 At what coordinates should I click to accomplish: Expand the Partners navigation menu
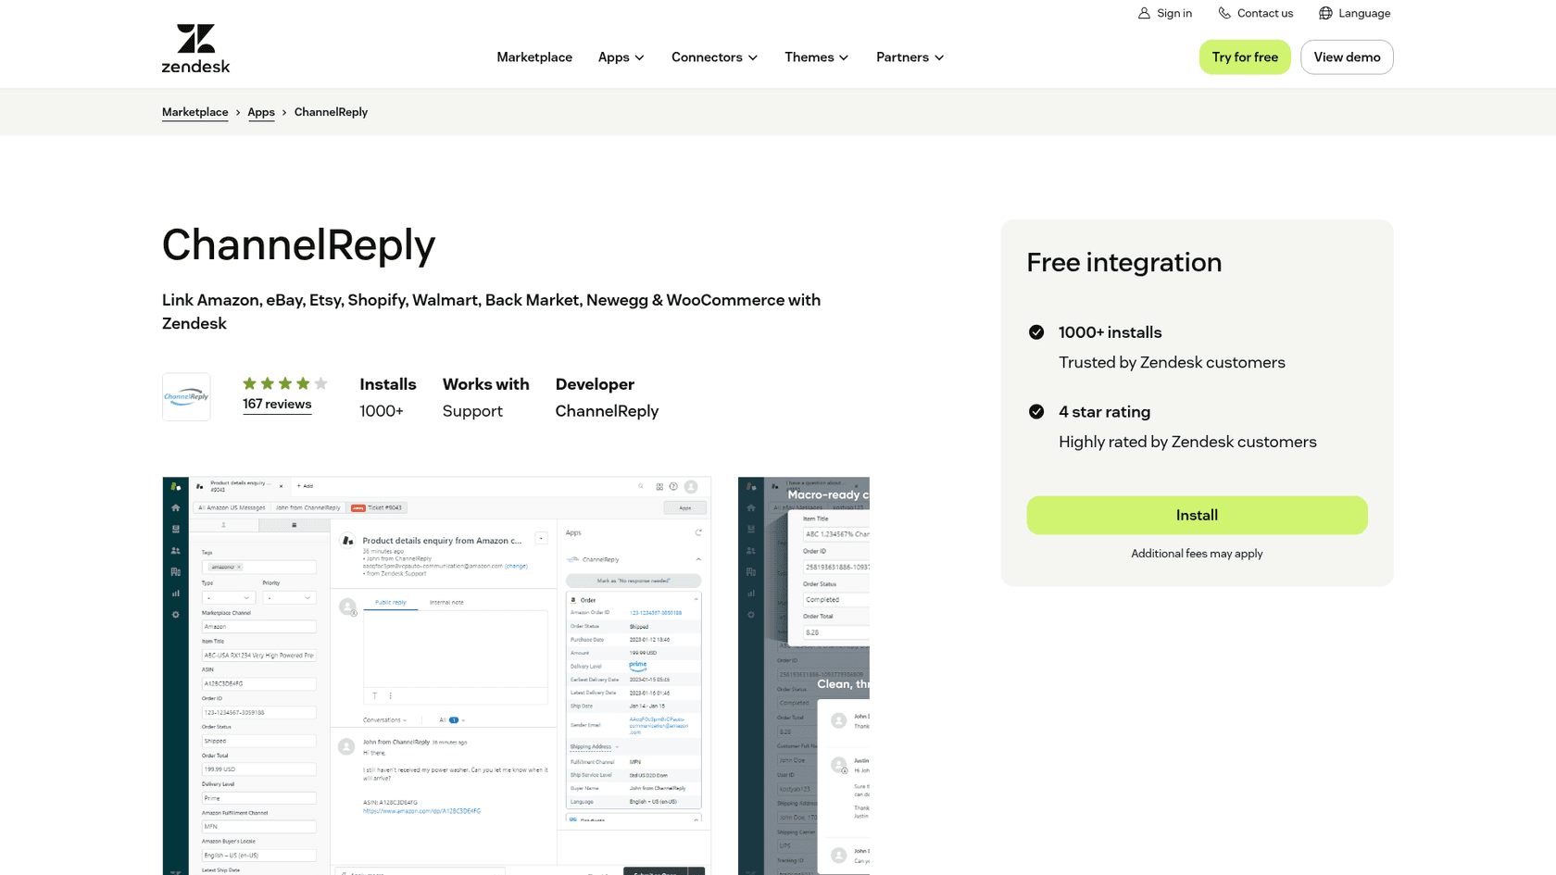pos(910,57)
